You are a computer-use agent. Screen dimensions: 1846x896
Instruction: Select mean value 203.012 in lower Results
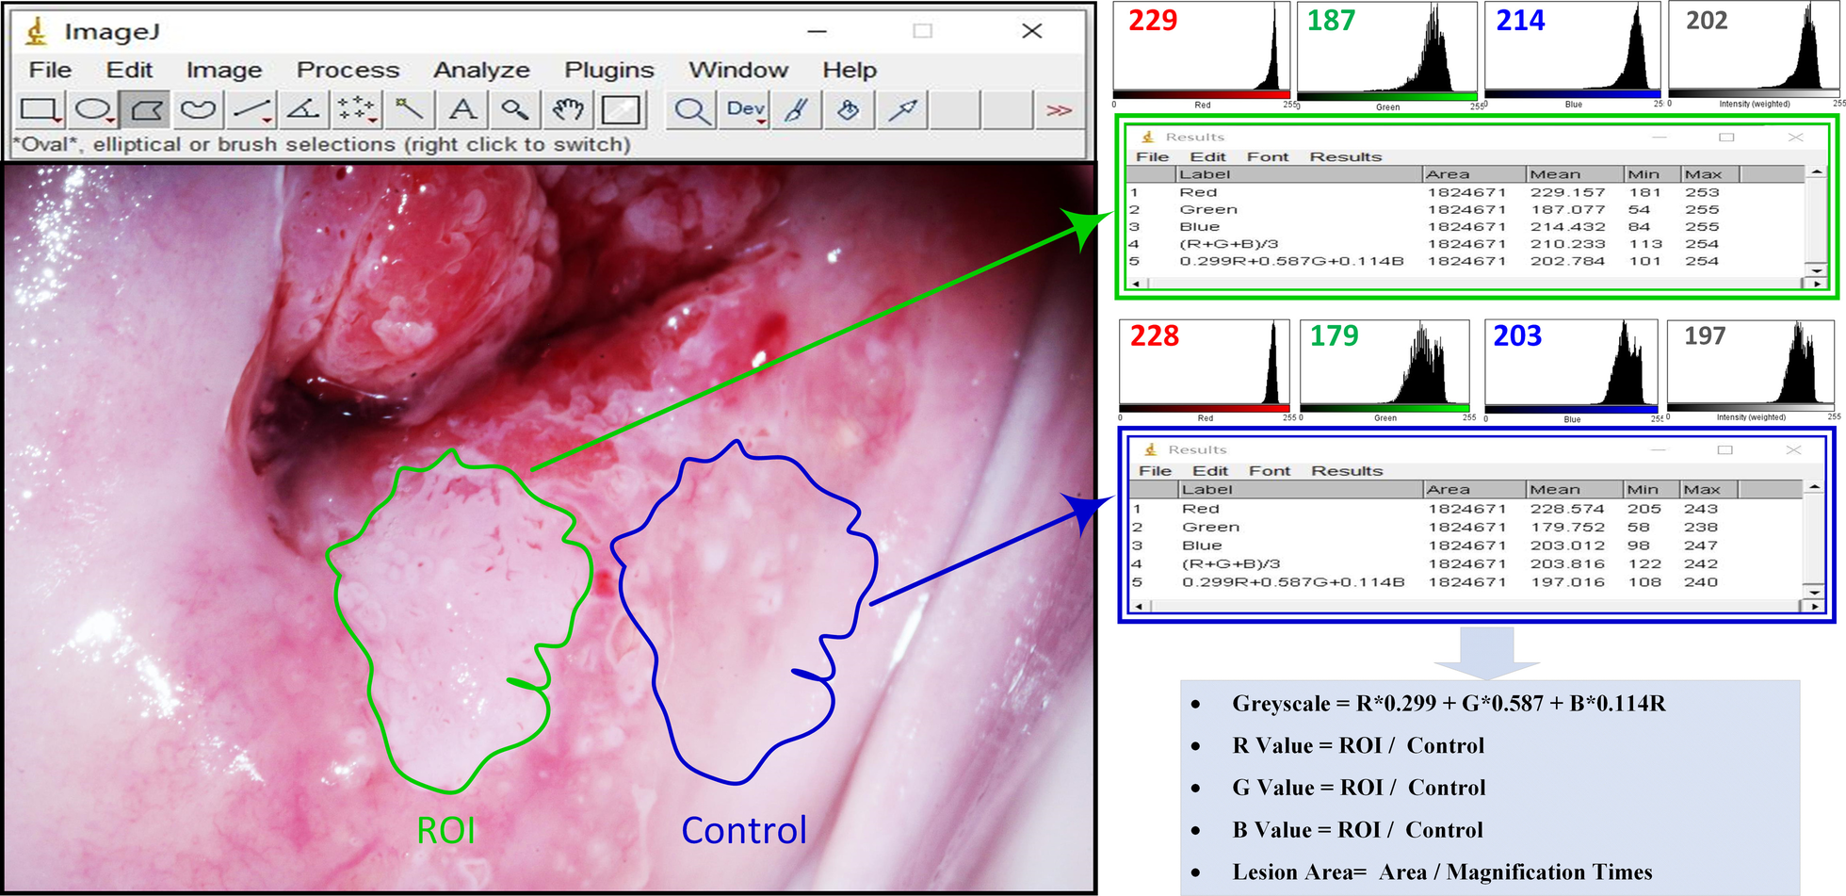pos(1567,546)
